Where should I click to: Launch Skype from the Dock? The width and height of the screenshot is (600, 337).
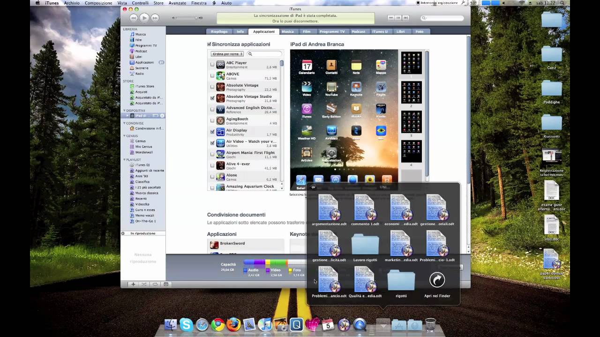tap(186, 324)
